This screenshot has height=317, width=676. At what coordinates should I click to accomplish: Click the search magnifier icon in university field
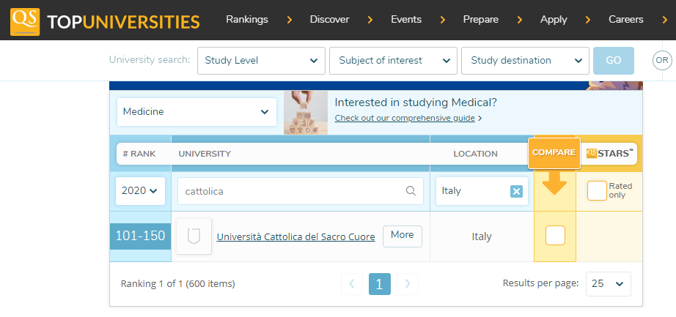(x=411, y=191)
